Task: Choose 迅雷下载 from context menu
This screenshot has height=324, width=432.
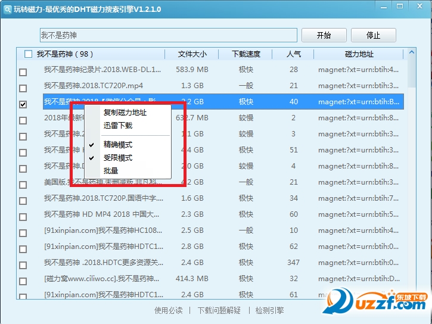Action: point(118,126)
